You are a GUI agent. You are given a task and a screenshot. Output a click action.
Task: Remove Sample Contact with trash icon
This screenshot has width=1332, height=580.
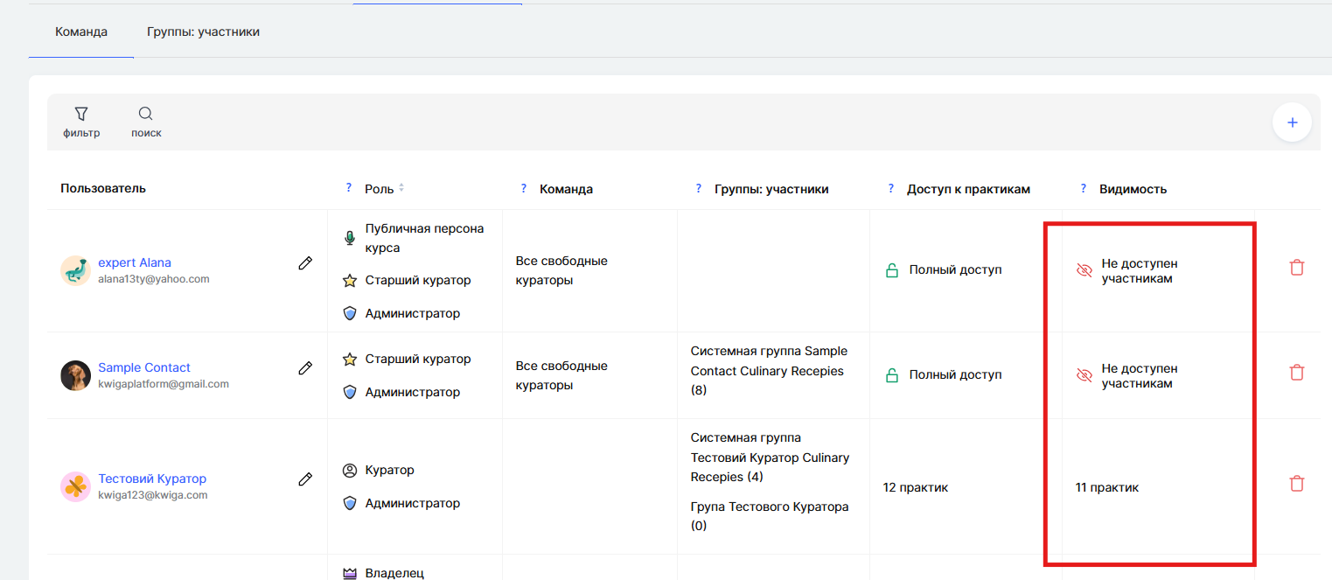1296,373
